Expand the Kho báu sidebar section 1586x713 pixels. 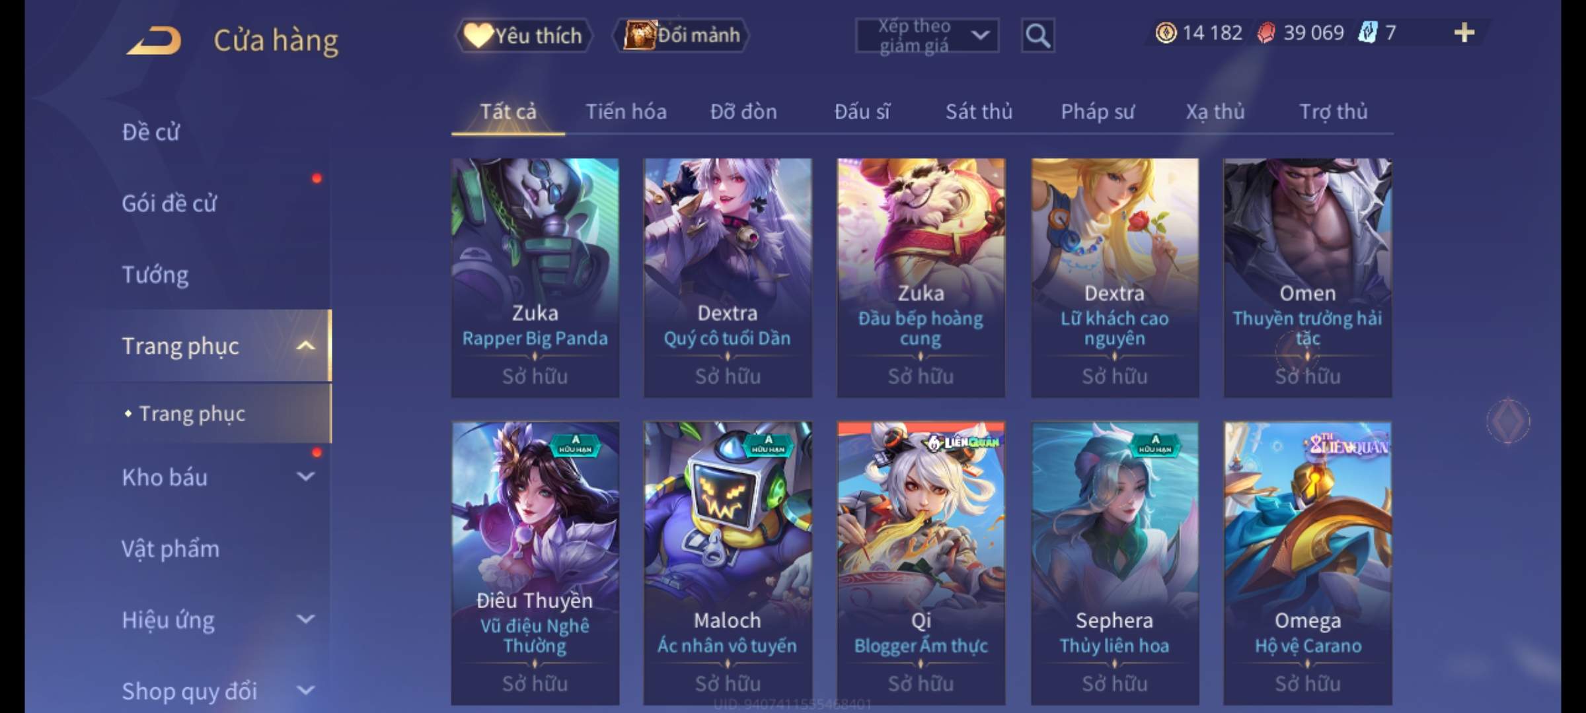(305, 477)
